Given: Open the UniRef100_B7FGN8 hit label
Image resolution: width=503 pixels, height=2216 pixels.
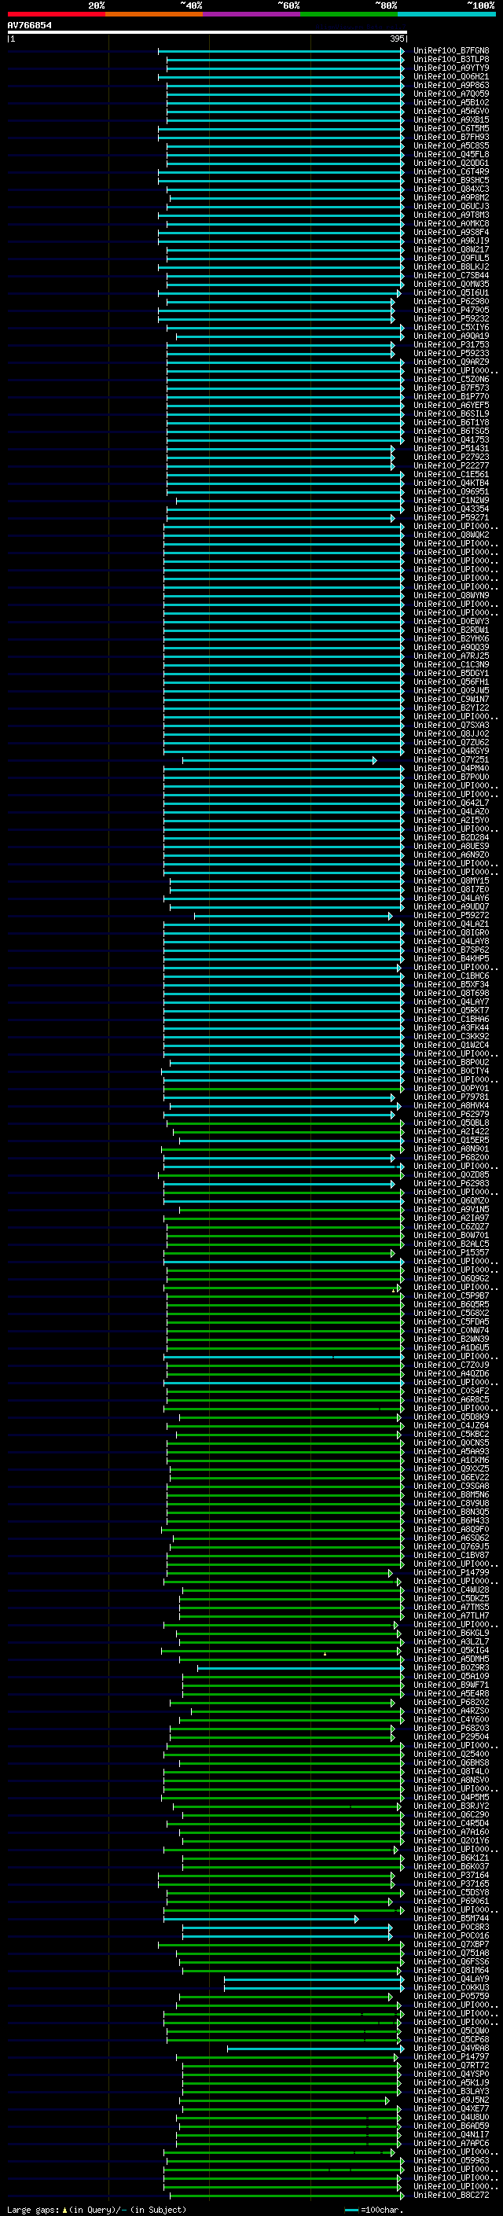Looking at the screenshot, I should [451, 51].
